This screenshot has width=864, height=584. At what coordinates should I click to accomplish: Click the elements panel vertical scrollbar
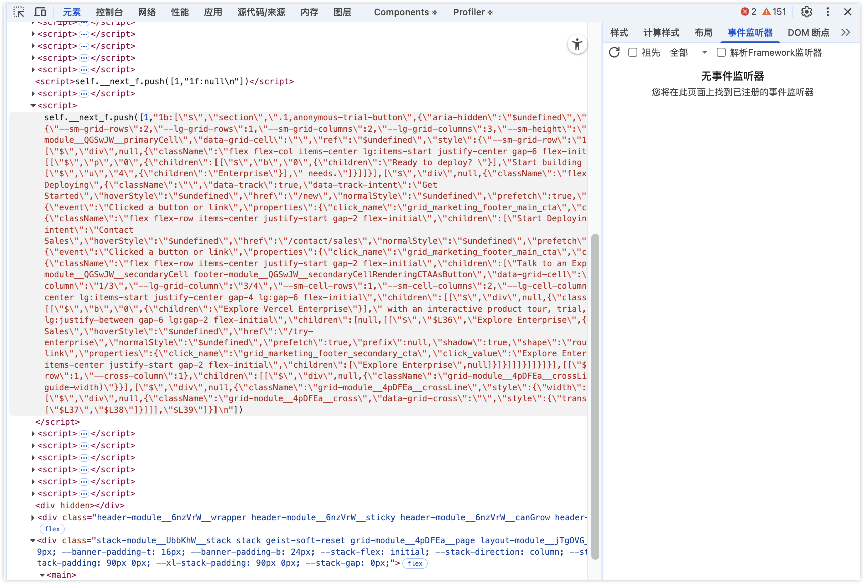coord(595,396)
